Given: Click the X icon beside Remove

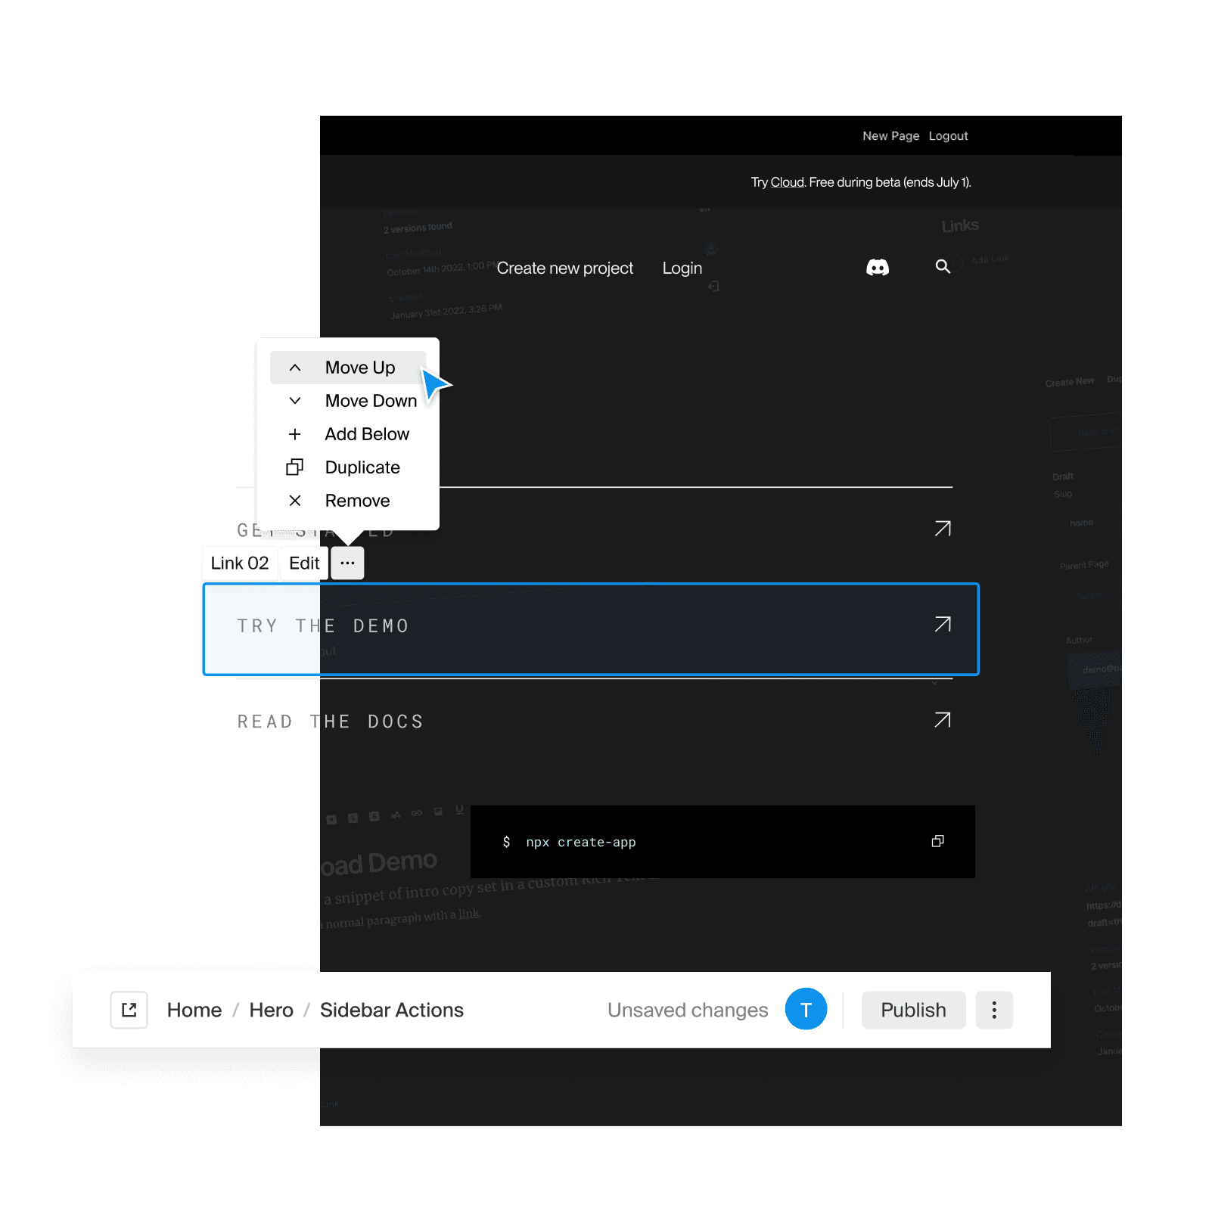Looking at the screenshot, I should point(295,501).
